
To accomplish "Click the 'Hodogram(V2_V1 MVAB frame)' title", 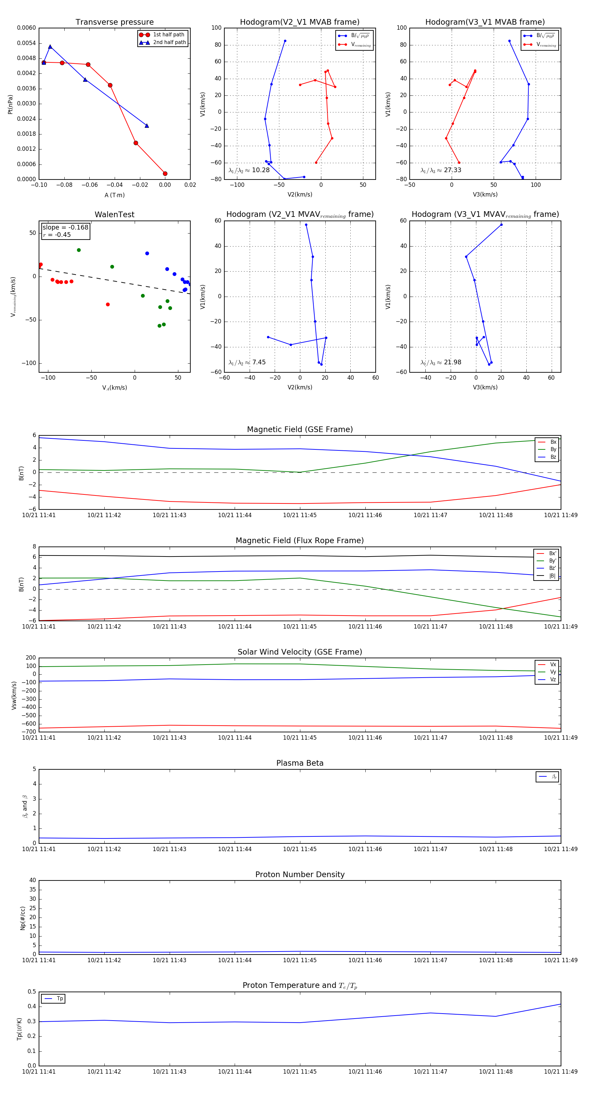I will [300, 22].
